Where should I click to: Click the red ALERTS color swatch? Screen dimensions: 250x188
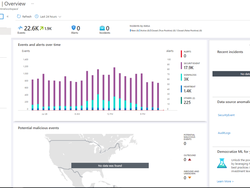click(x=181, y=54)
